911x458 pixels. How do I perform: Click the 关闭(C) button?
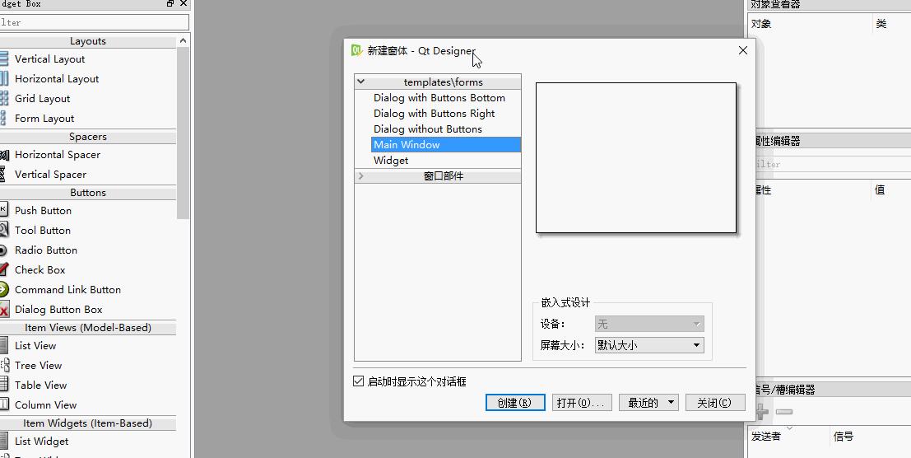click(x=715, y=403)
